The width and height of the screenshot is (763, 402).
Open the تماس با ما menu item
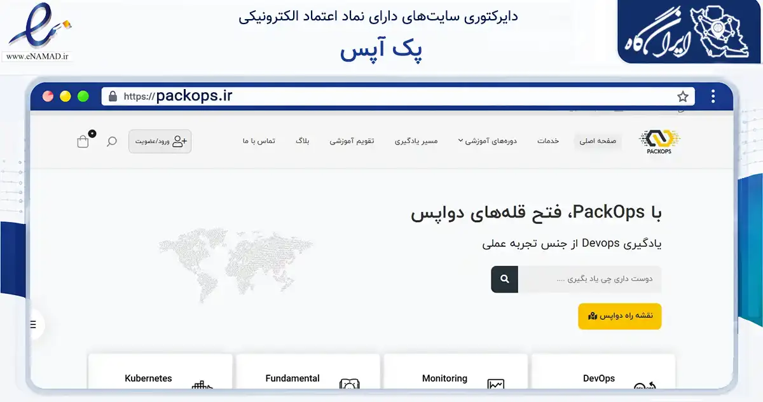coord(259,141)
